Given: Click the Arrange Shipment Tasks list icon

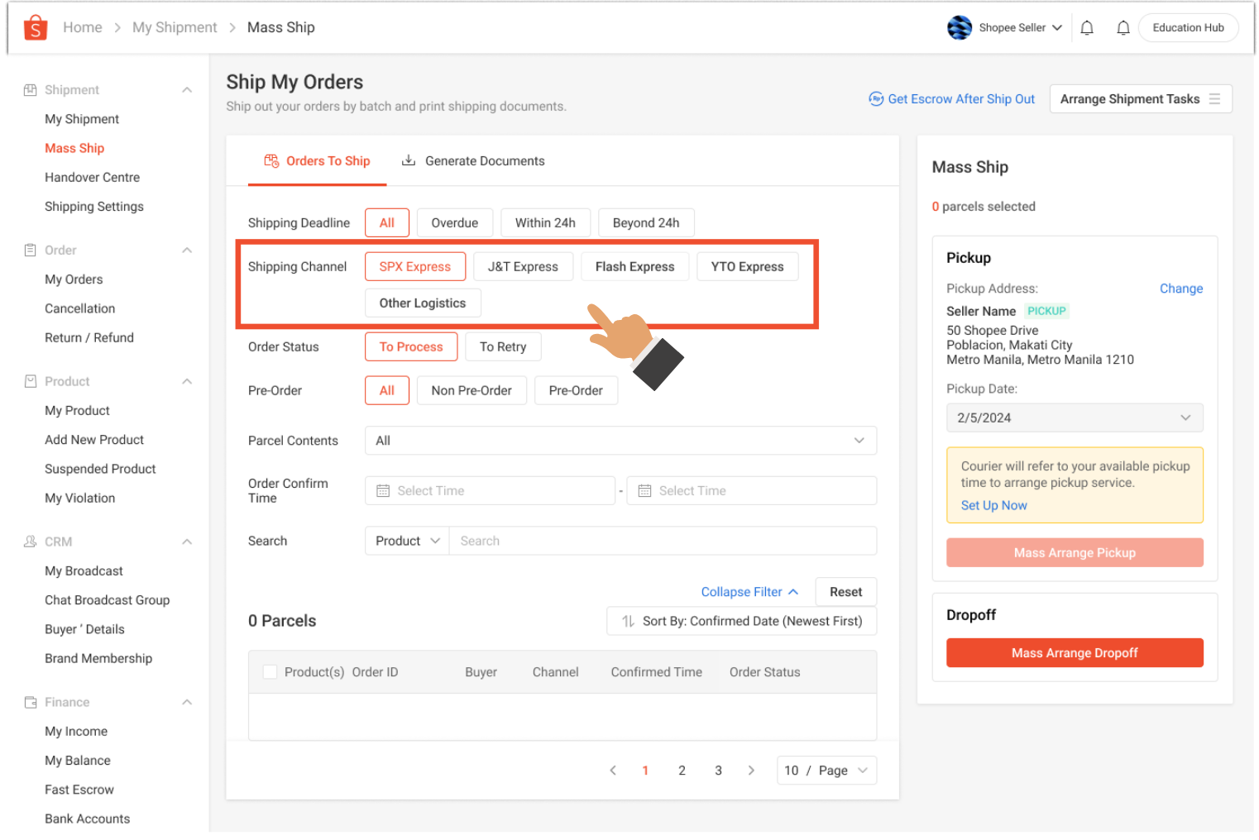Looking at the screenshot, I should tap(1214, 99).
